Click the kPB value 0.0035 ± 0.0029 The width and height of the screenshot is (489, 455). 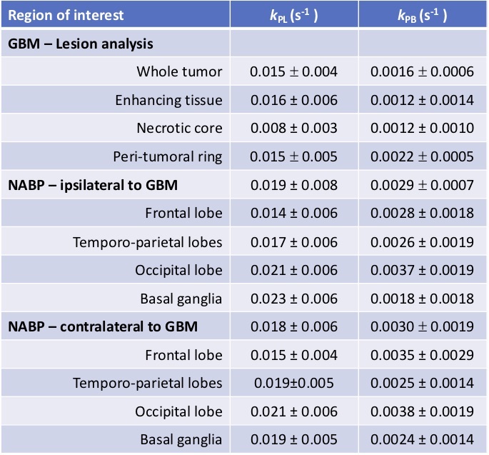[x=423, y=355]
